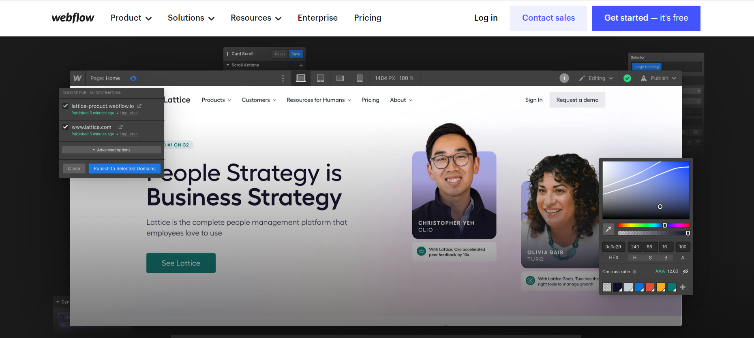Toggle contrast ratio visibility eye icon
Screen dimensions: 754x338
[x=685, y=272]
